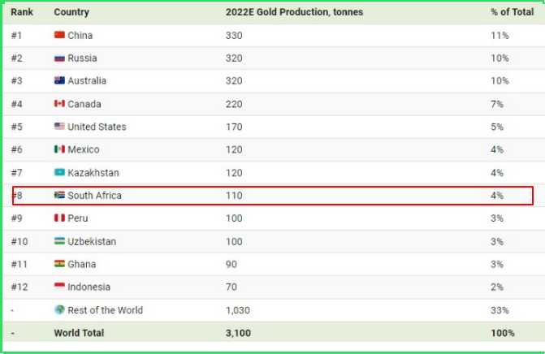545x354 pixels.
Task: Select the World Total value 3,100
Action: 238,333
